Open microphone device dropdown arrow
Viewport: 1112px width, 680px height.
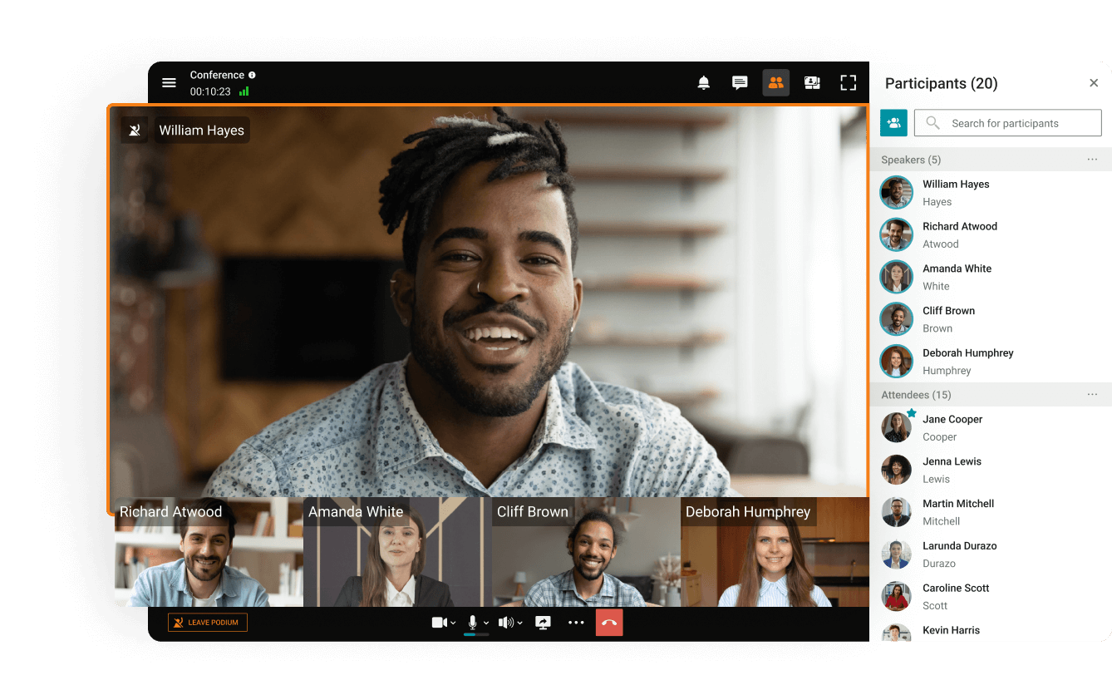click(x=486, y=623)
